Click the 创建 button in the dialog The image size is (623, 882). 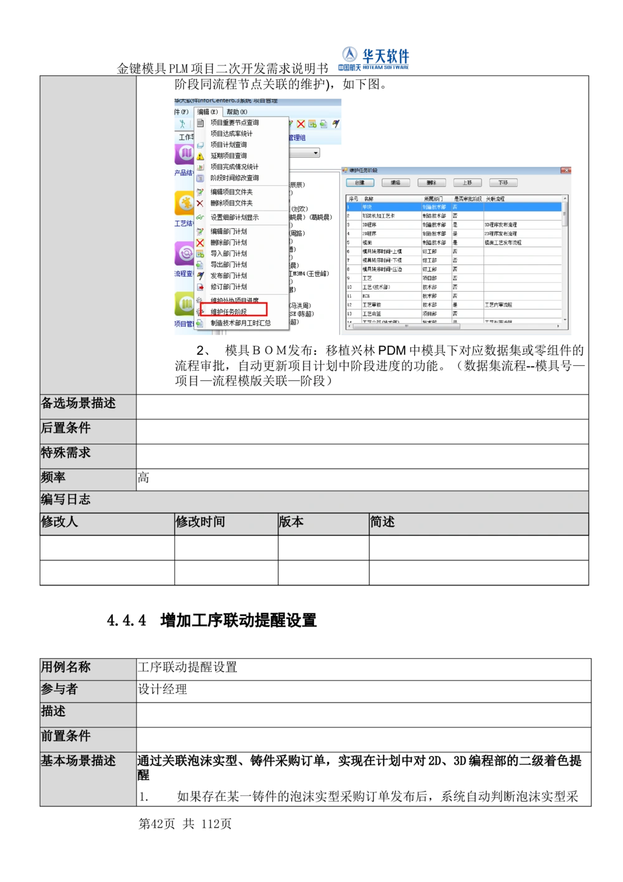(x=360, y=183)
